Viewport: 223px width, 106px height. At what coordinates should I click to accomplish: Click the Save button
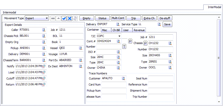point(167,24)
